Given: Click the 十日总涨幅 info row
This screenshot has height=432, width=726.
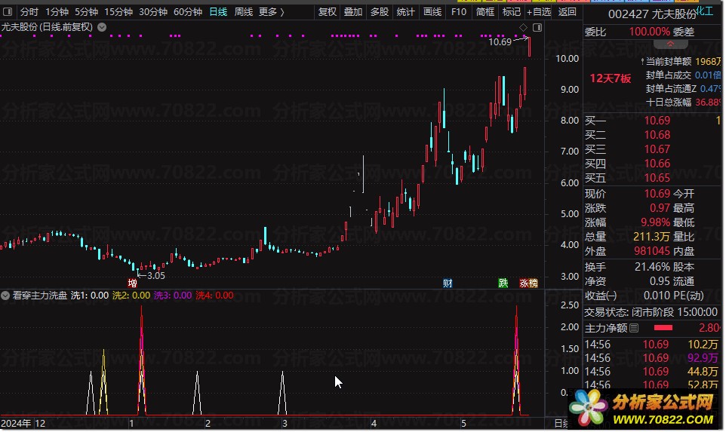Looking at the screenshot, I should pyautogui.click(x=683, y=103).
